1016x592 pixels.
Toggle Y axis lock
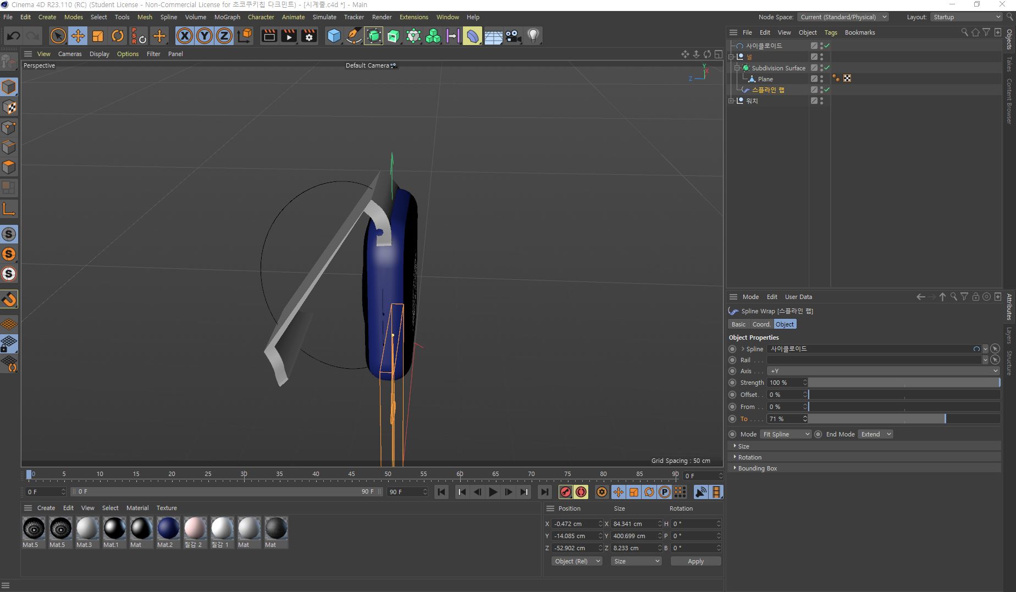(x=205, y=36)
